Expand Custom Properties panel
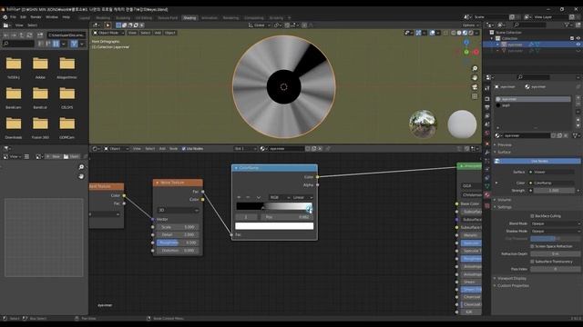Screen dimensions: 583x327 point(513,285)
